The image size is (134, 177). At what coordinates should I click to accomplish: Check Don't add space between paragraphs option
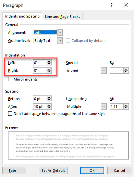pyautogui.click(x=10, y=114)
